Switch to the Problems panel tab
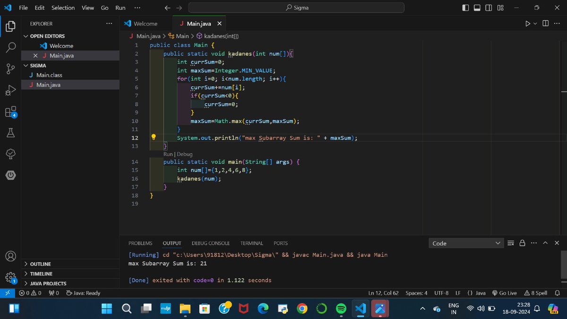The width and height of the screenshot is (567, 319). coord(140,243)
